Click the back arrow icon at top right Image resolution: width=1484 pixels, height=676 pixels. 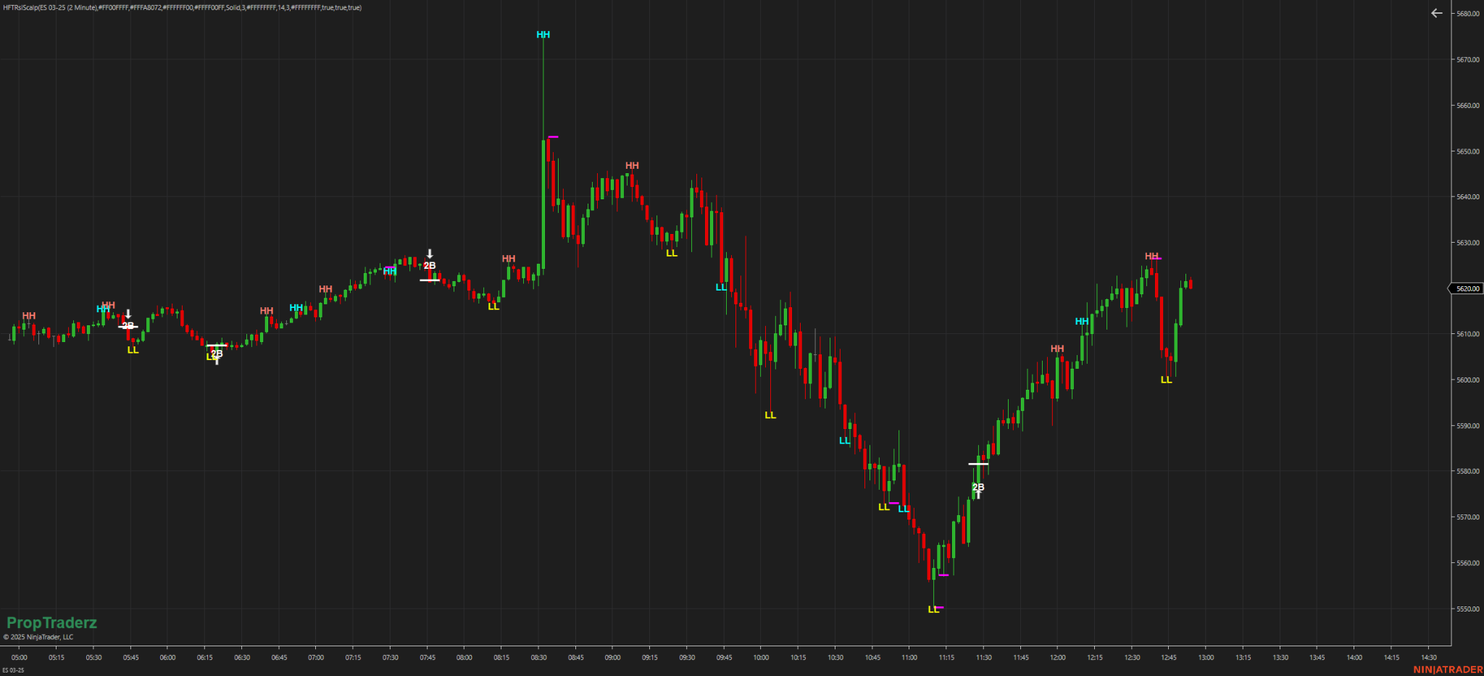tap(1436, 14)
